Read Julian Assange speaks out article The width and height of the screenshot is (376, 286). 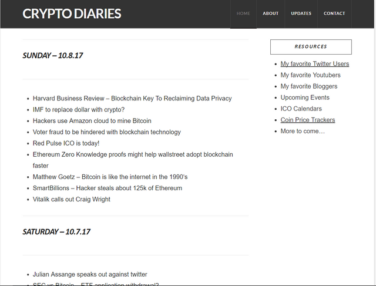pos(90,274)
